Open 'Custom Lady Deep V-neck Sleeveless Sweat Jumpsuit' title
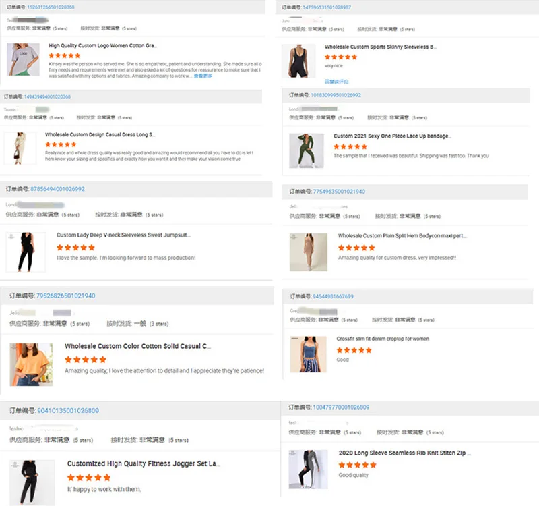This screenshot has height=506, width=539. pos(123,235)
